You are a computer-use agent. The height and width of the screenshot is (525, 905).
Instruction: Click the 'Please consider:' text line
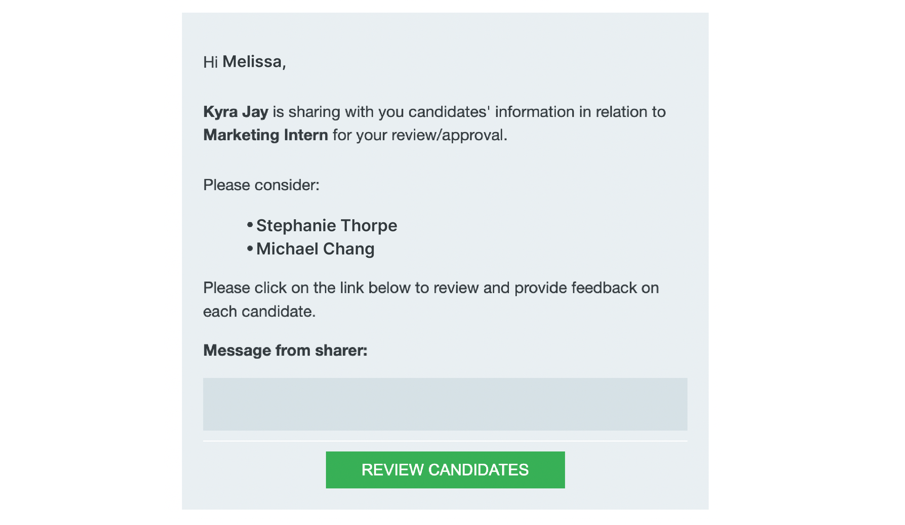[x=261, y=185]
